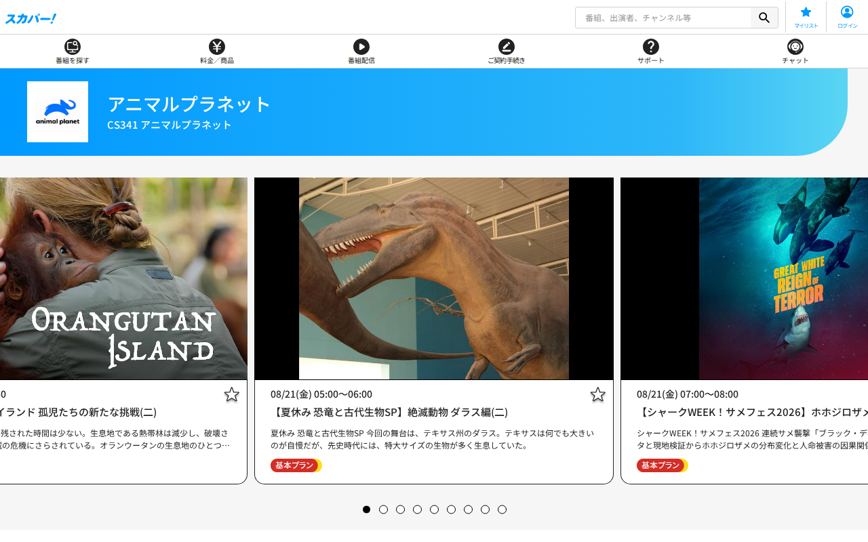Viewport: 868px width, 542px height.
Task: Open チャット menu
Action: click(795, 51)
